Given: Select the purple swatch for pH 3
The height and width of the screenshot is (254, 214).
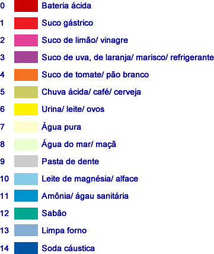Looking at the screenshot, I should 26,57.
